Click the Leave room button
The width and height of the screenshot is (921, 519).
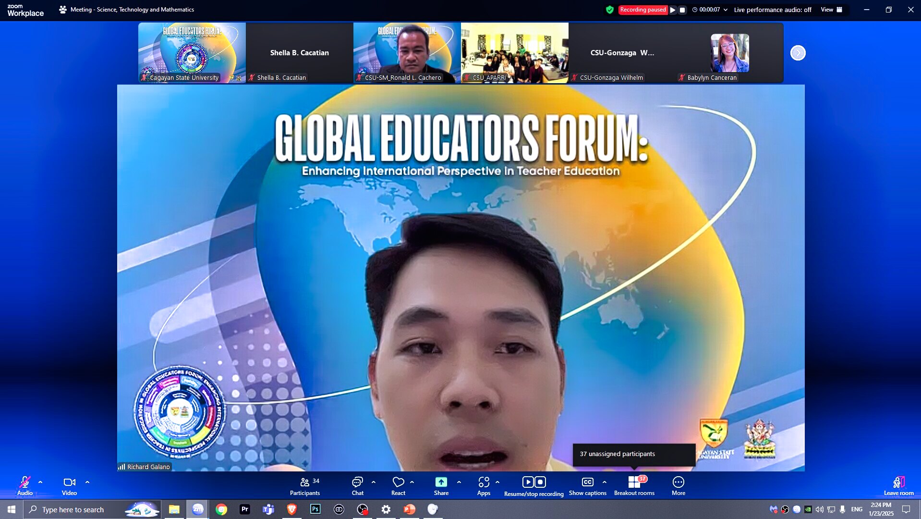click(899, 485)
